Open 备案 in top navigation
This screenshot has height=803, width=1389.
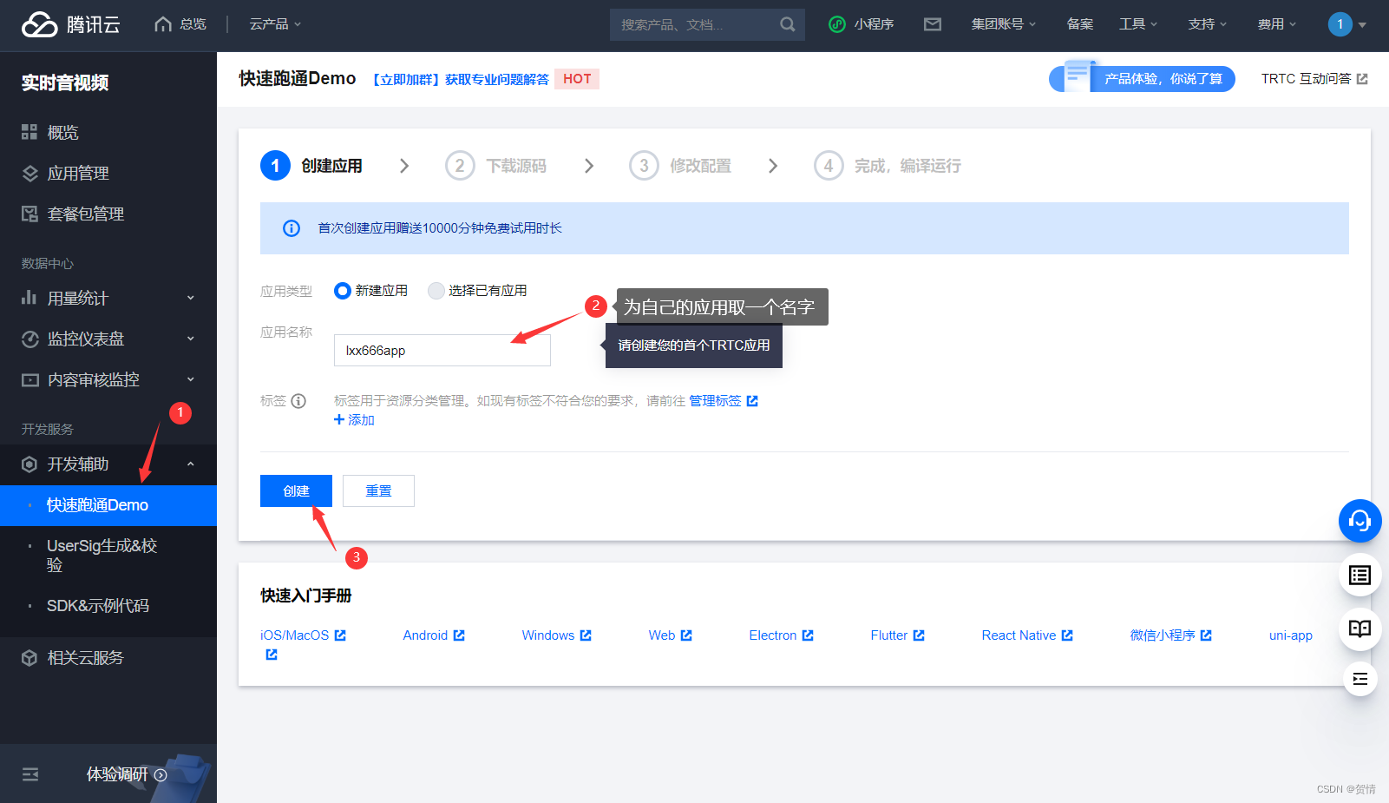click(x=1080, y=24)
